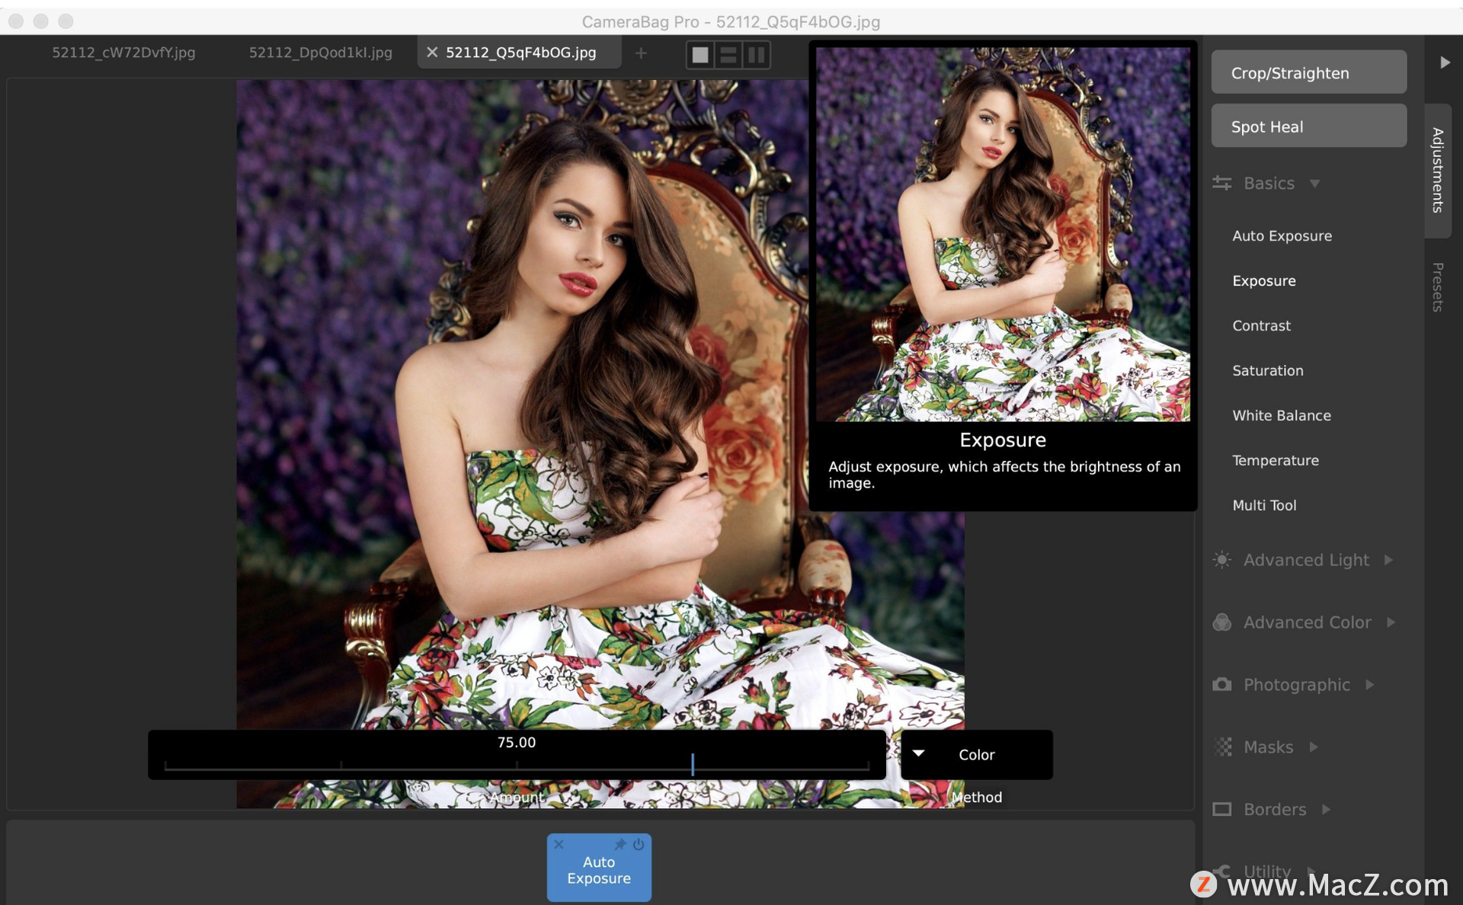Expand the Advanced Color section arrow
1463x905 pixels.
pyautogui.click(x=1391, y=622)
